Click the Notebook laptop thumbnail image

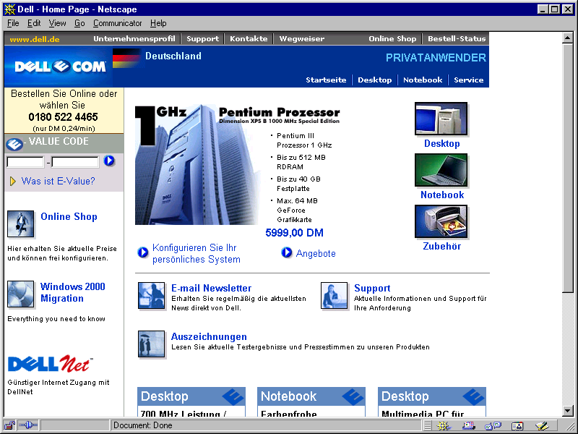point(441,170)
